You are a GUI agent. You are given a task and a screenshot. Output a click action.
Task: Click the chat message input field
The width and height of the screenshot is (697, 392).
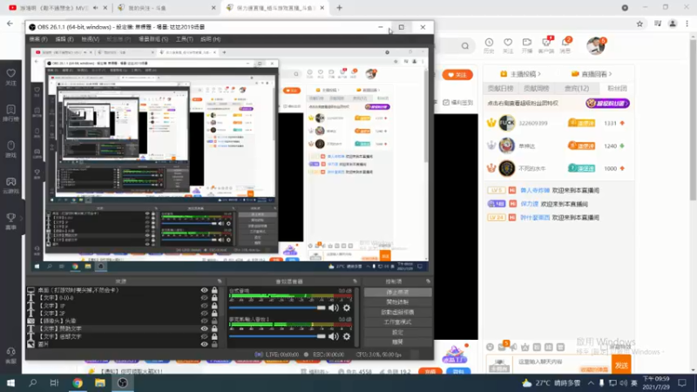point(561,365)
